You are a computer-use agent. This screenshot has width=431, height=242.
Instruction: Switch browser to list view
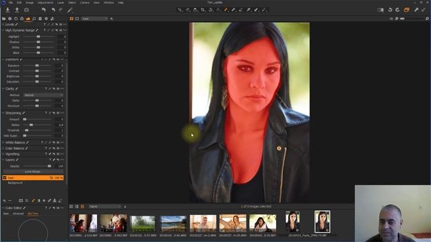(x=77, y=206)
